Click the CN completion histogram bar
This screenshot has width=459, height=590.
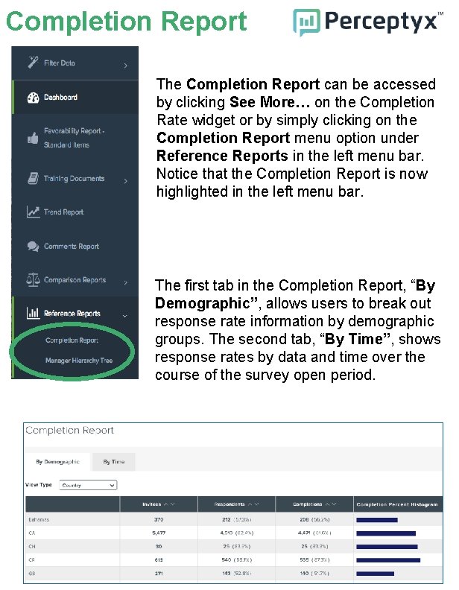pyautogui.click(x=387, y=547)
